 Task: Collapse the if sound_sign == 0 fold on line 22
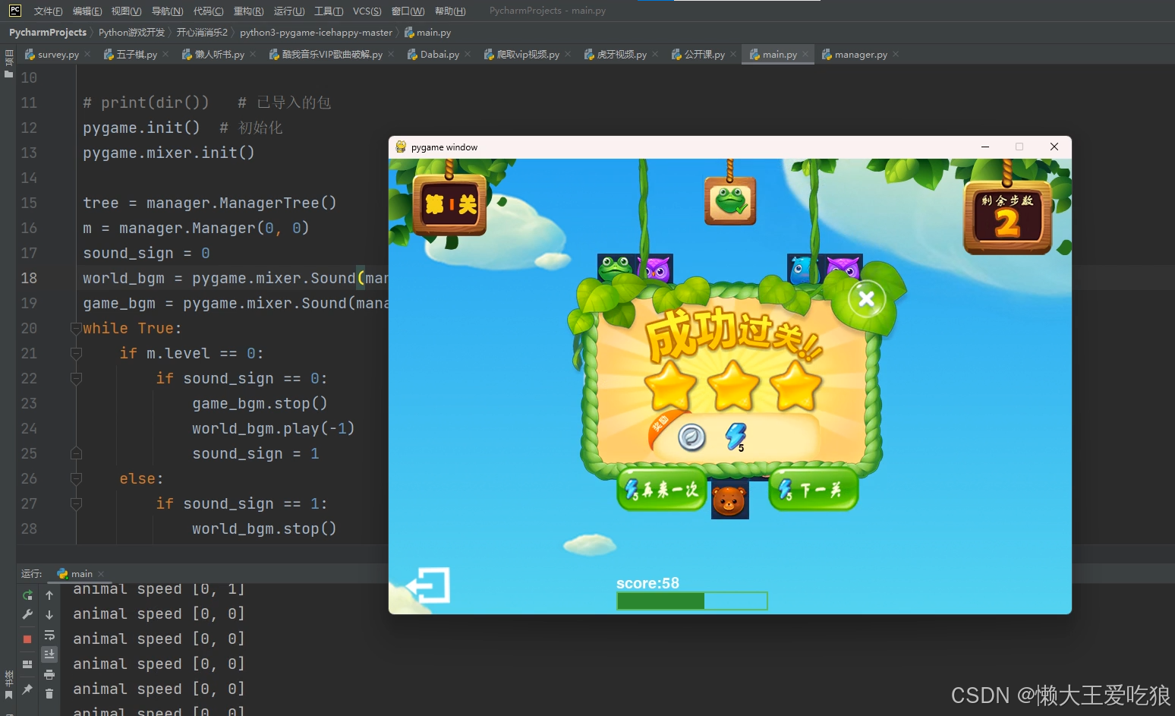tap(76, 378)
